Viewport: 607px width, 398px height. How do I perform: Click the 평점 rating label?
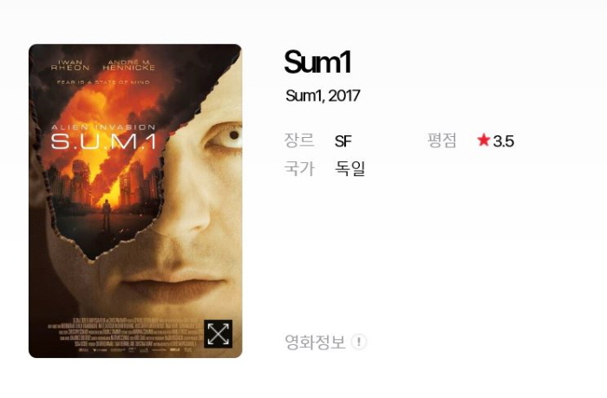pos(441,140)
